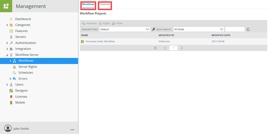This screenshot has height=134, width=269.
Task: Click the Rights toolbar button
Action: [104, 23]
